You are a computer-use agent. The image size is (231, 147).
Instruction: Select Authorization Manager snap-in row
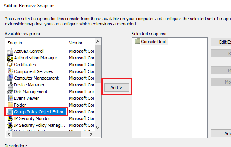tap(36, 58)
